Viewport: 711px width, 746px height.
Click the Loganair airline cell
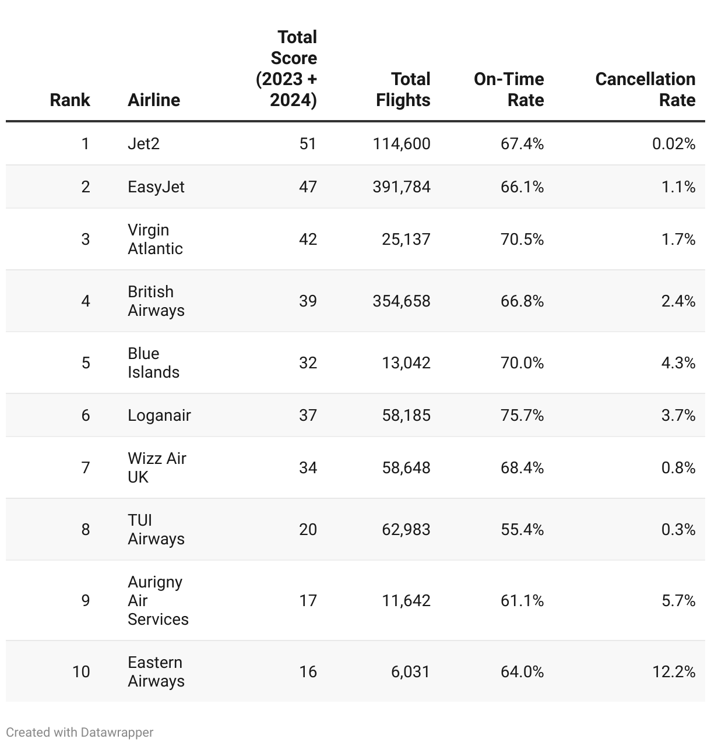click(159, 415)
